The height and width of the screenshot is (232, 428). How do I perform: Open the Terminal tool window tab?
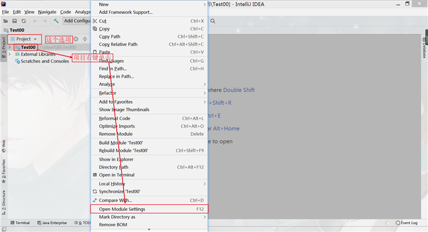[20, 223]
